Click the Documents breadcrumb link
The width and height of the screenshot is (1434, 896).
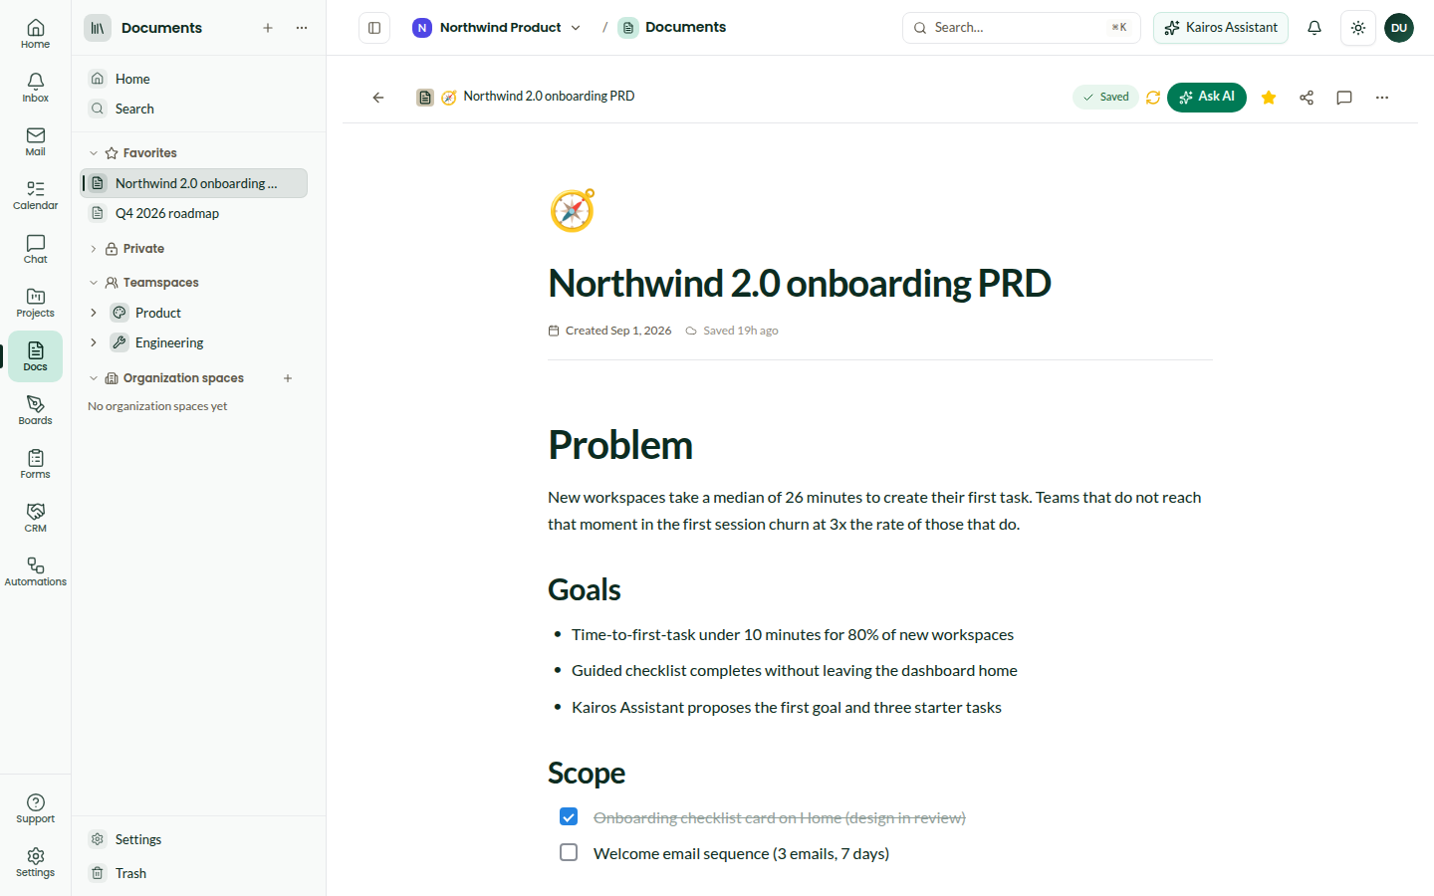[x=673, y=28]
